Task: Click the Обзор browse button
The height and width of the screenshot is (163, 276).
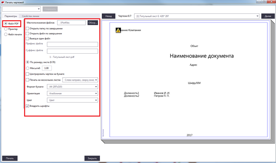Action: tap(93, 23)
